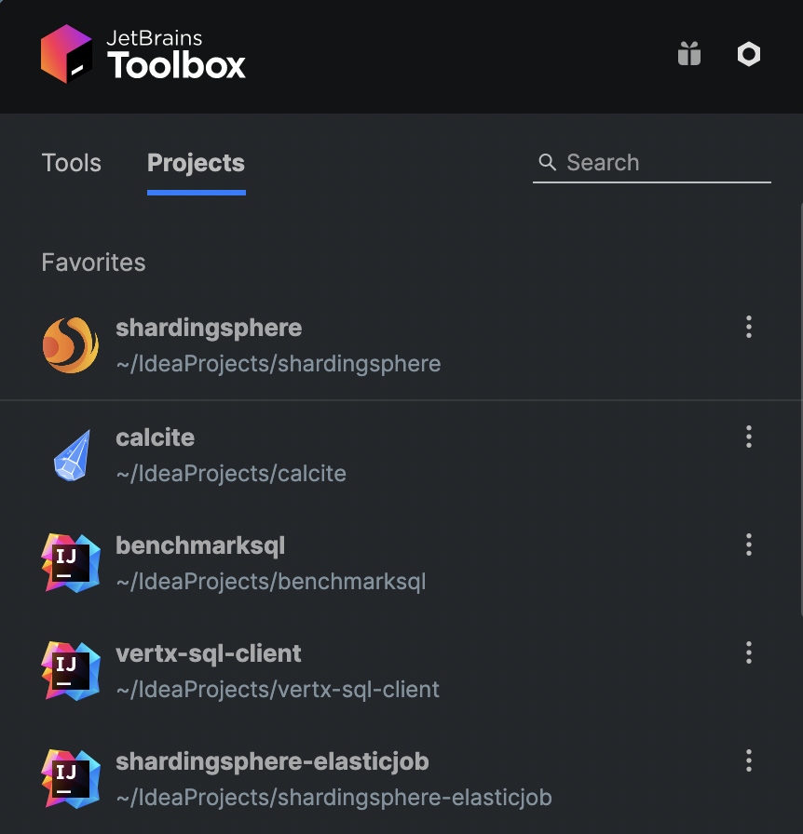The image size is (803, 834).
Task: Open the calcite project name
Action: (155, 437)
